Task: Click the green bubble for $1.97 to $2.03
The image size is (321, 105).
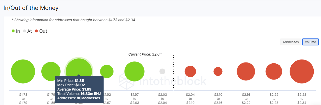Action: point(134,71)
